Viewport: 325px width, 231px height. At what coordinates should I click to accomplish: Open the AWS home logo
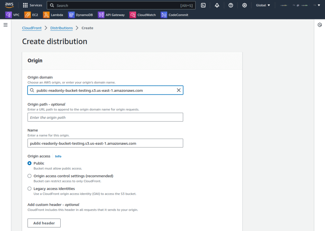[x=9, y=5]
